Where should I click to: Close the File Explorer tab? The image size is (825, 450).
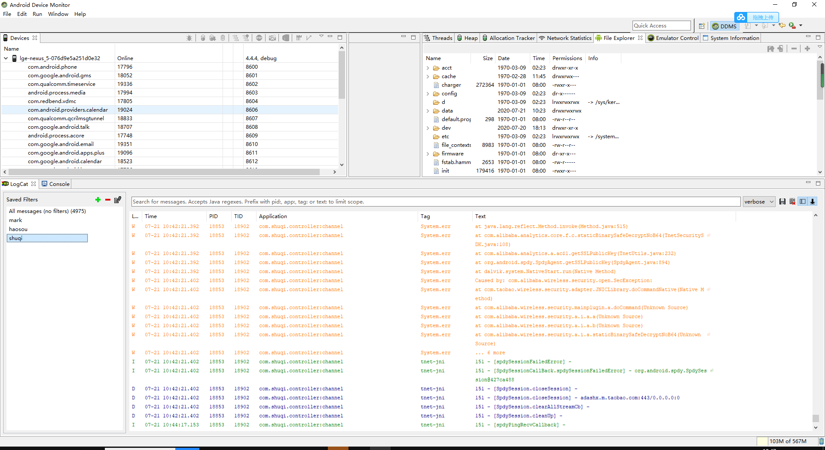[640, 38]
